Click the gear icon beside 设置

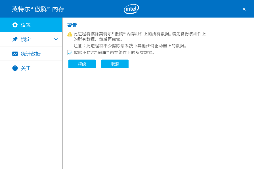[15, 25]
